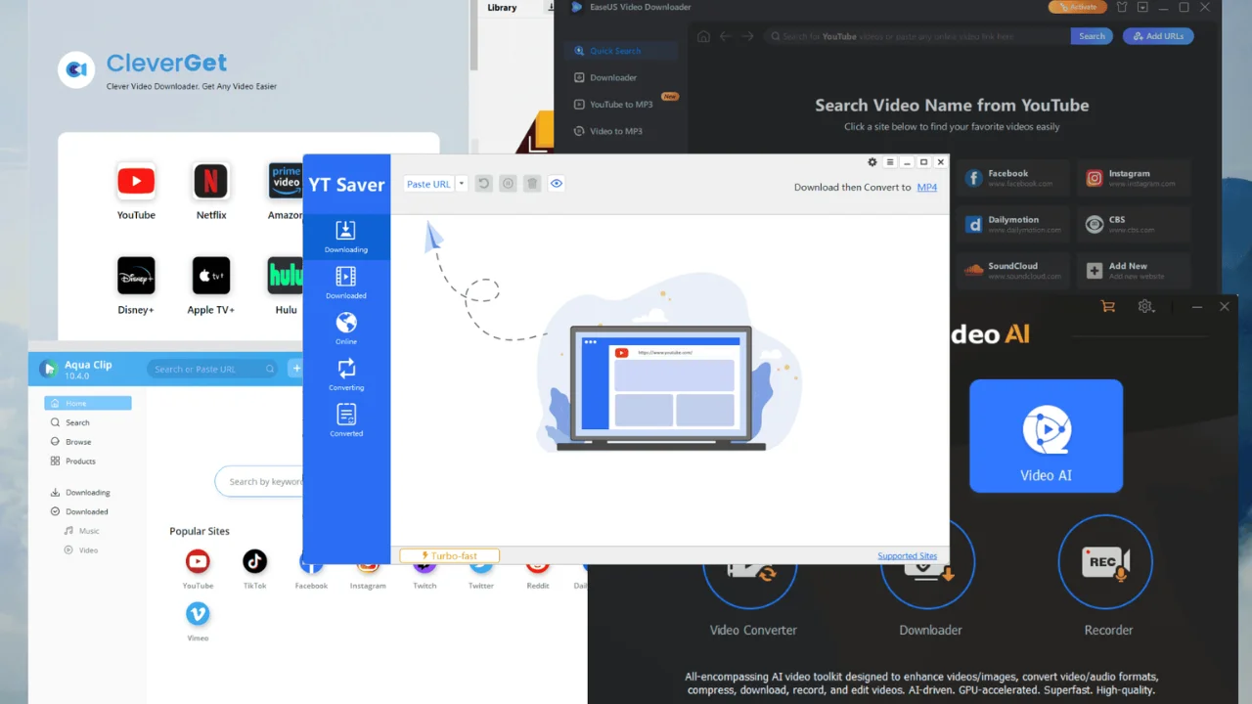Image resolution: width=1252 pixels, height=704 pixels.
Task: Click the Aqua Clip plus button
Action: point(296,369)
